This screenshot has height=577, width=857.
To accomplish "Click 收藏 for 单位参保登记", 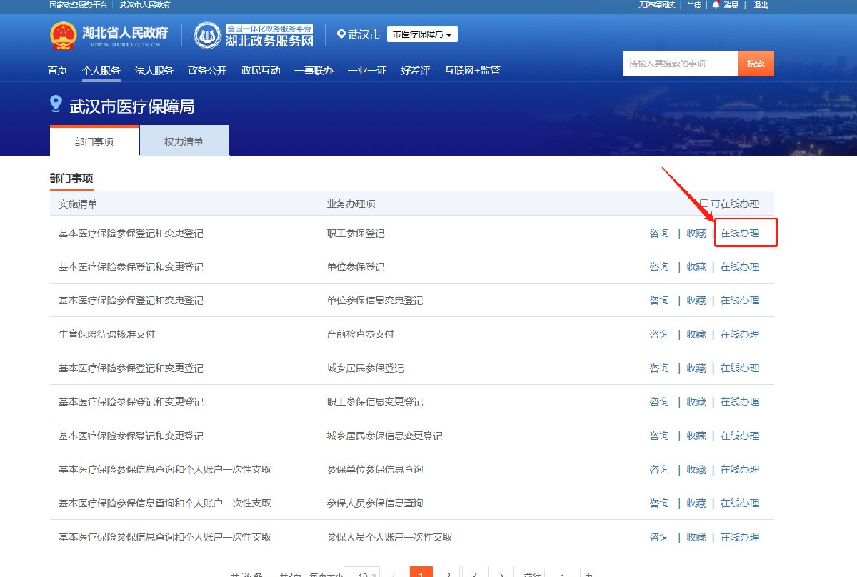I will pyautogui.click(x=696, y=267).
